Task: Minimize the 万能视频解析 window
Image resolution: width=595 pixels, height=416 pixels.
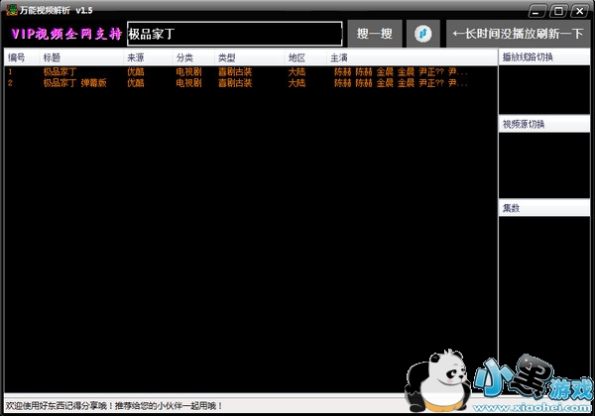Action: (536, 11)
